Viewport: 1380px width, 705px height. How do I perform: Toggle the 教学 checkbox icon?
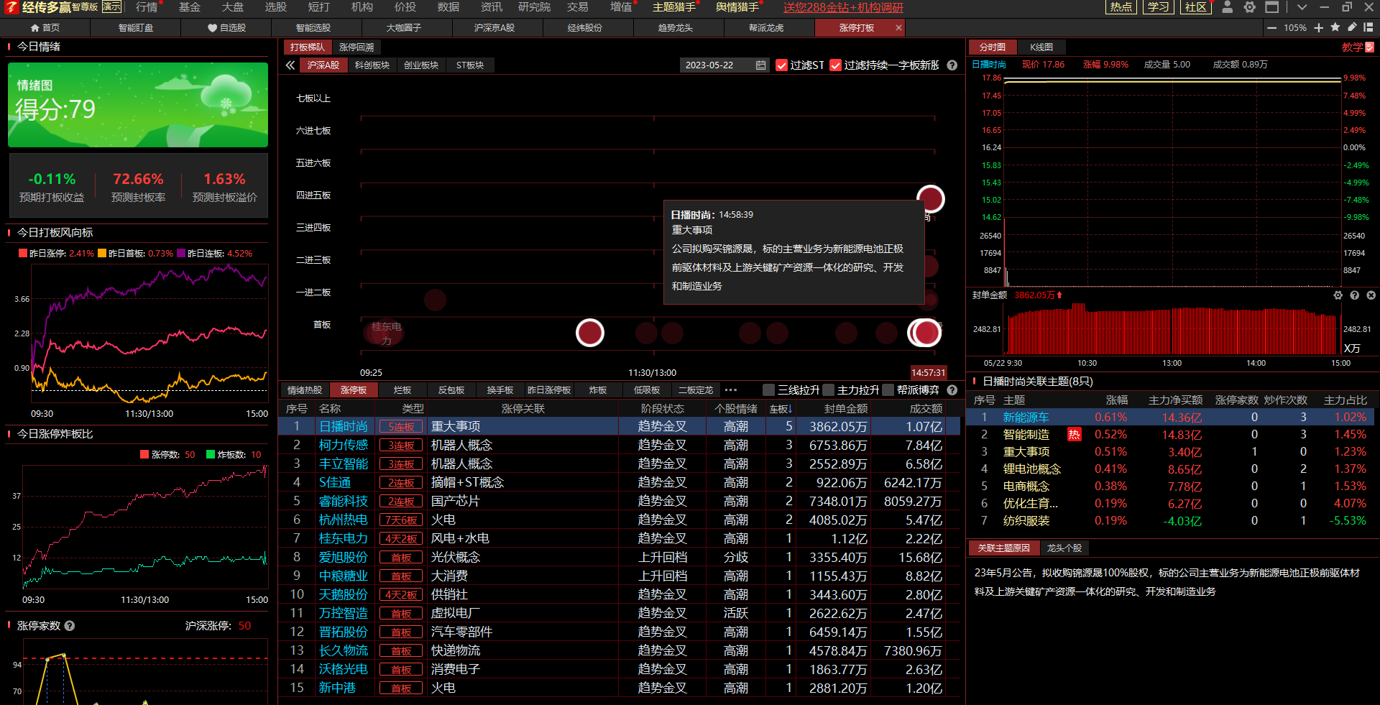point(1369,47)
